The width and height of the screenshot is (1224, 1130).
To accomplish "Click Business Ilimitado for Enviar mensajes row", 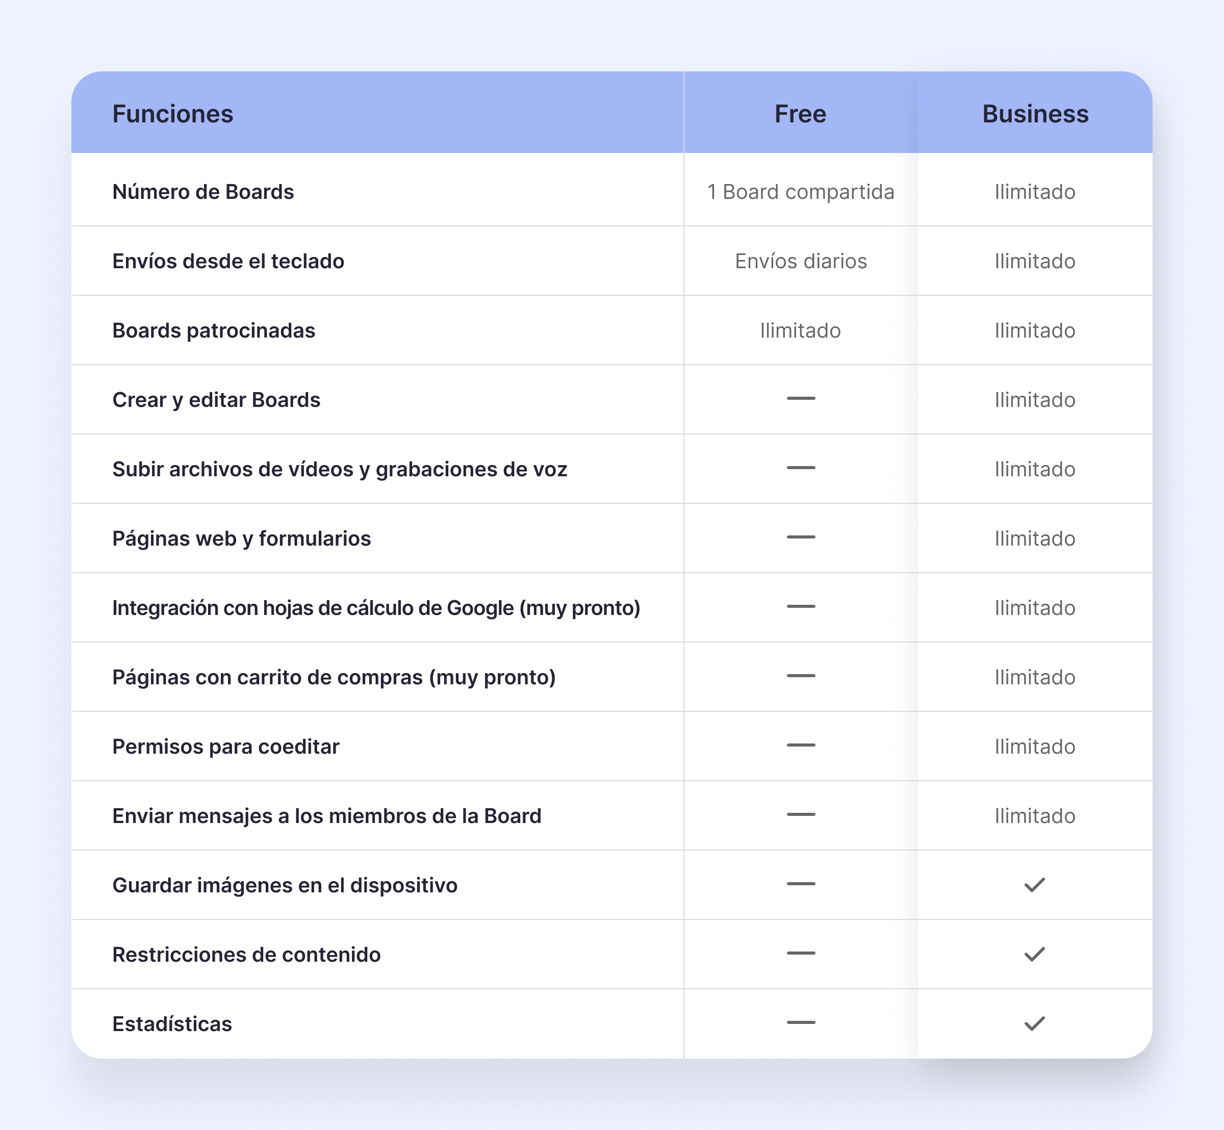I will tap(1035, 816).
